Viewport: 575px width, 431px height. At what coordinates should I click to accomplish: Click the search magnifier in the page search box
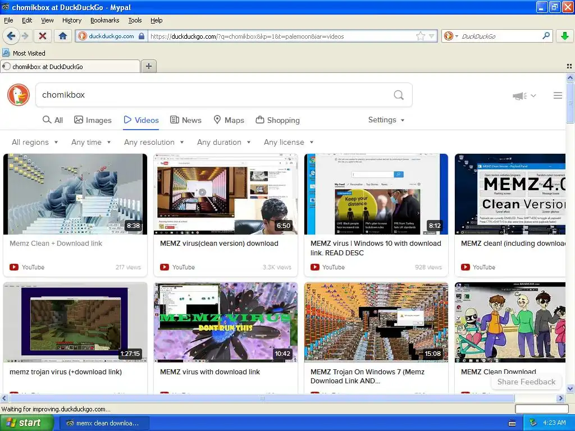(x=399, y=95)
